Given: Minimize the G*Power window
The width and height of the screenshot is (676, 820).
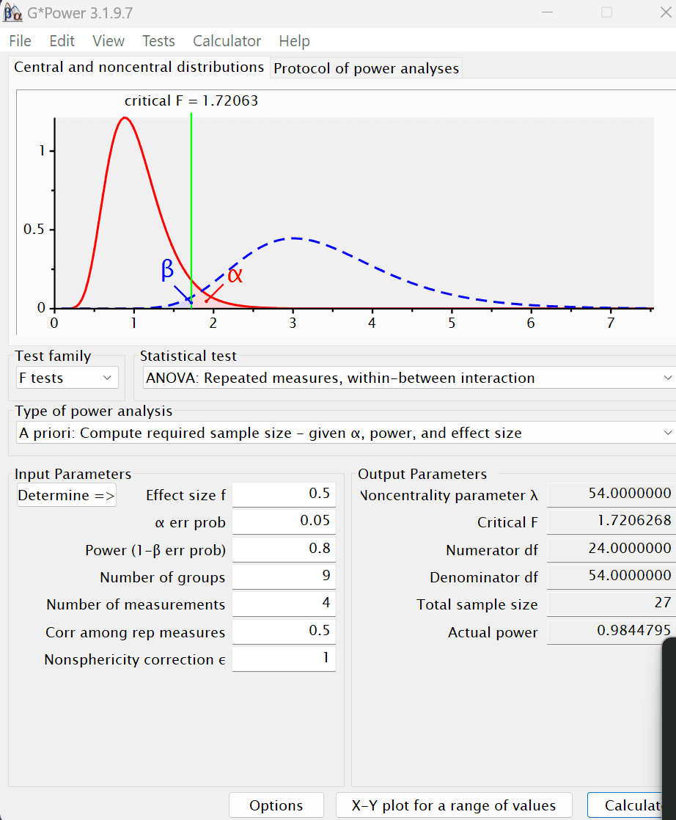Looking at the screenshot, I should (x=548, y=12).
